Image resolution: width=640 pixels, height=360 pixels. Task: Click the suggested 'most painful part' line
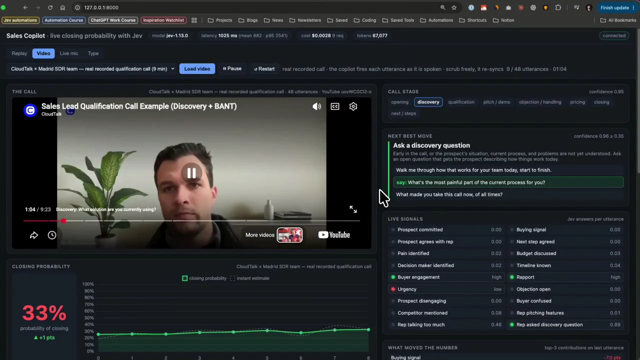click(x=508, y=182)
